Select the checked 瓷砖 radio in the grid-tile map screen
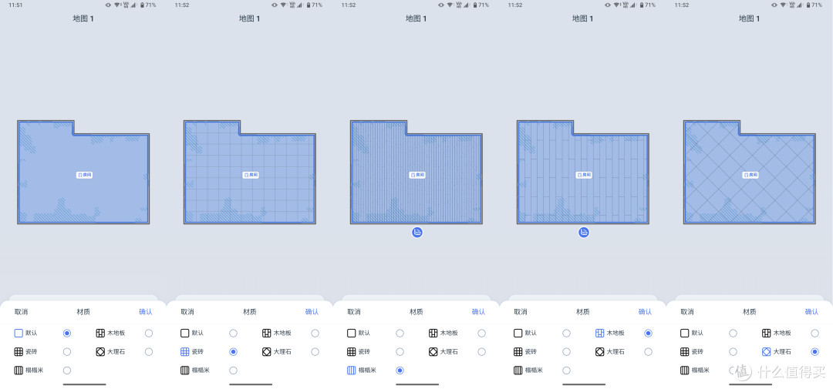The width and height of the screenshot is (833, 389). coord(233,352)
